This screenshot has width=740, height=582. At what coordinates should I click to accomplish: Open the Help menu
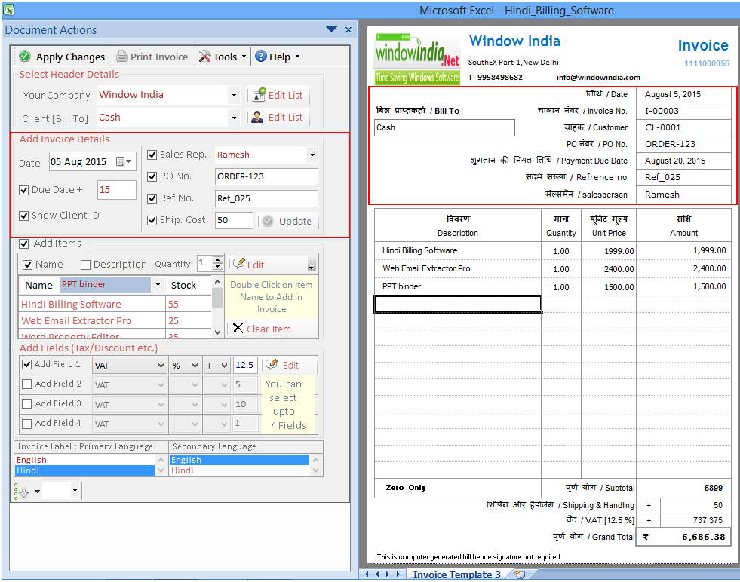click(278, 57)
